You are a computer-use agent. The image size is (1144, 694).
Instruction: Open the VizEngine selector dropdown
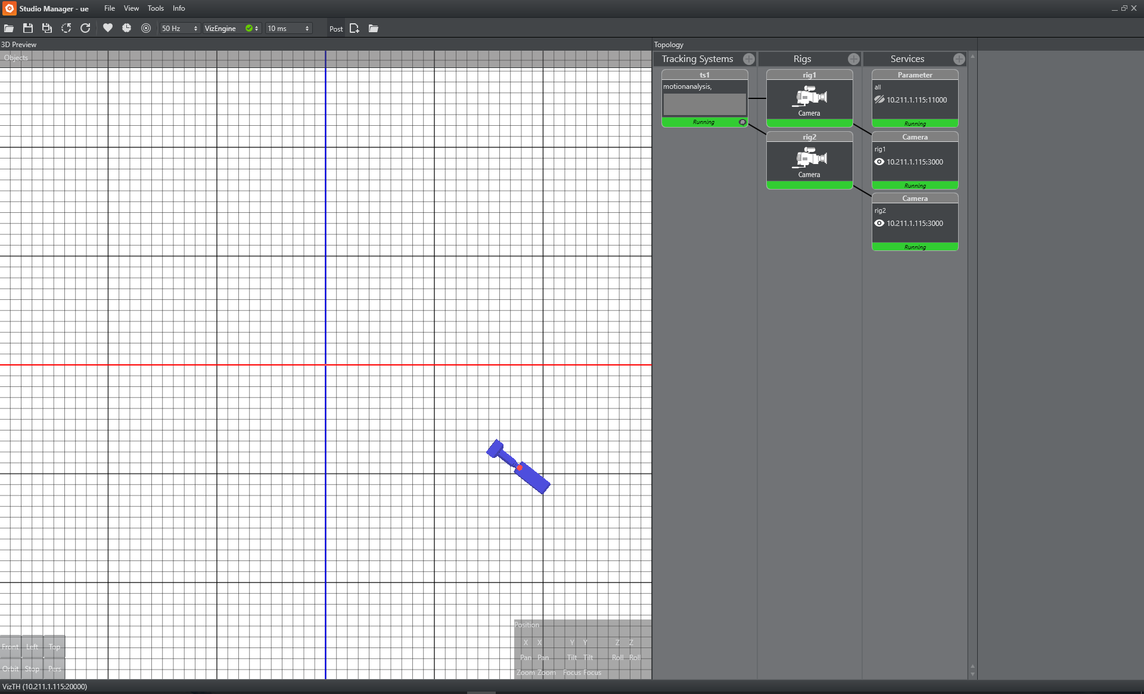pos(231,28)
